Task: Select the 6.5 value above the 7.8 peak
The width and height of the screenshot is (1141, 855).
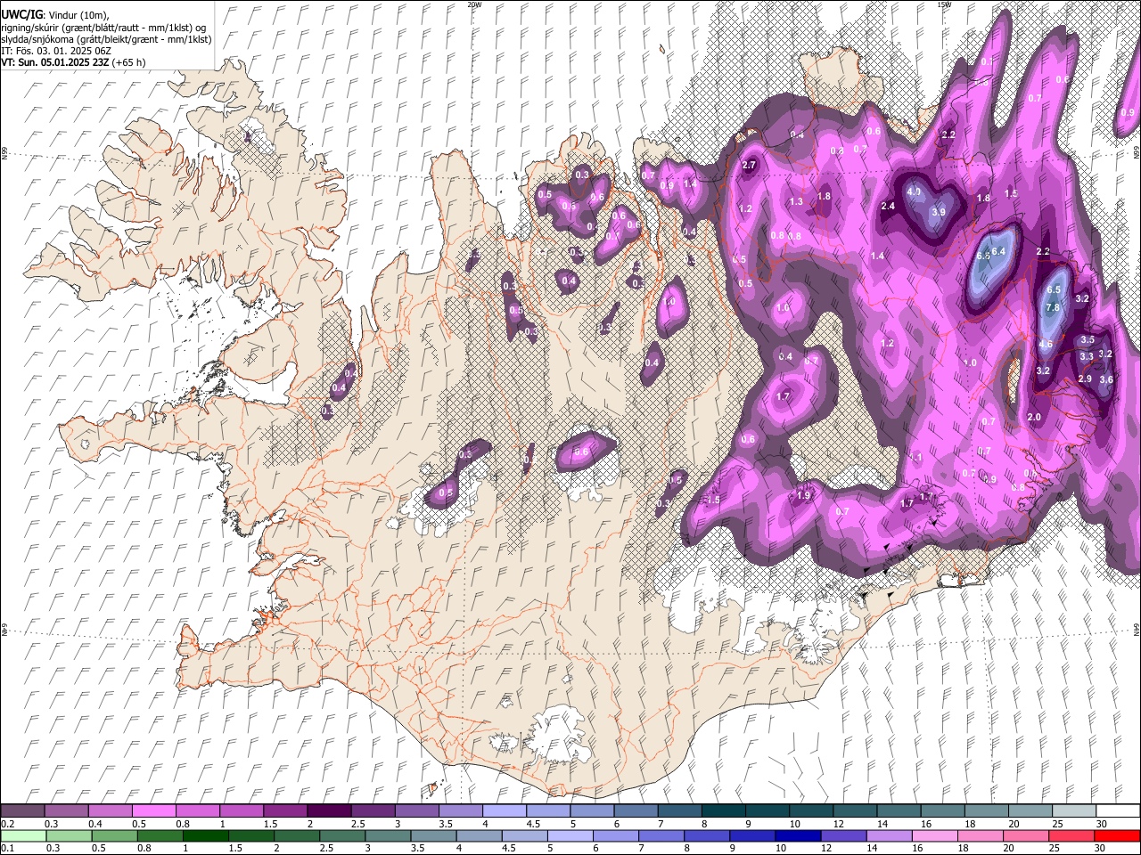Action: (1054, 290)
